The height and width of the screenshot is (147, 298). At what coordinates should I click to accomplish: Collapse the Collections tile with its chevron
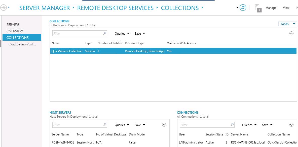point(292,33)
